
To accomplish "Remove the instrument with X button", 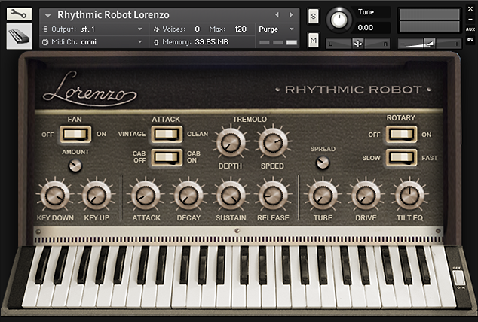I will click(470, 9).
